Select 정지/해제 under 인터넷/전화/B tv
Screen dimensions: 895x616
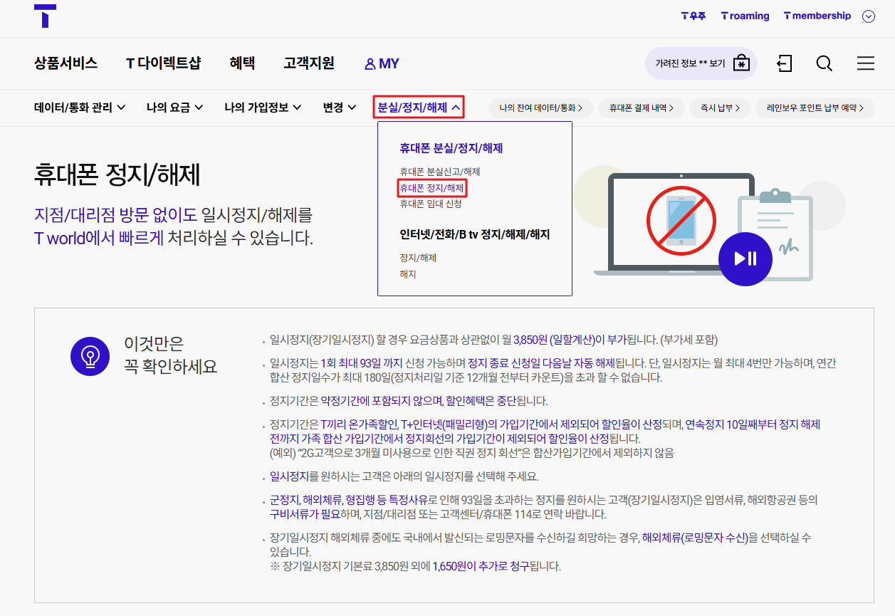[x=418, y=258]
